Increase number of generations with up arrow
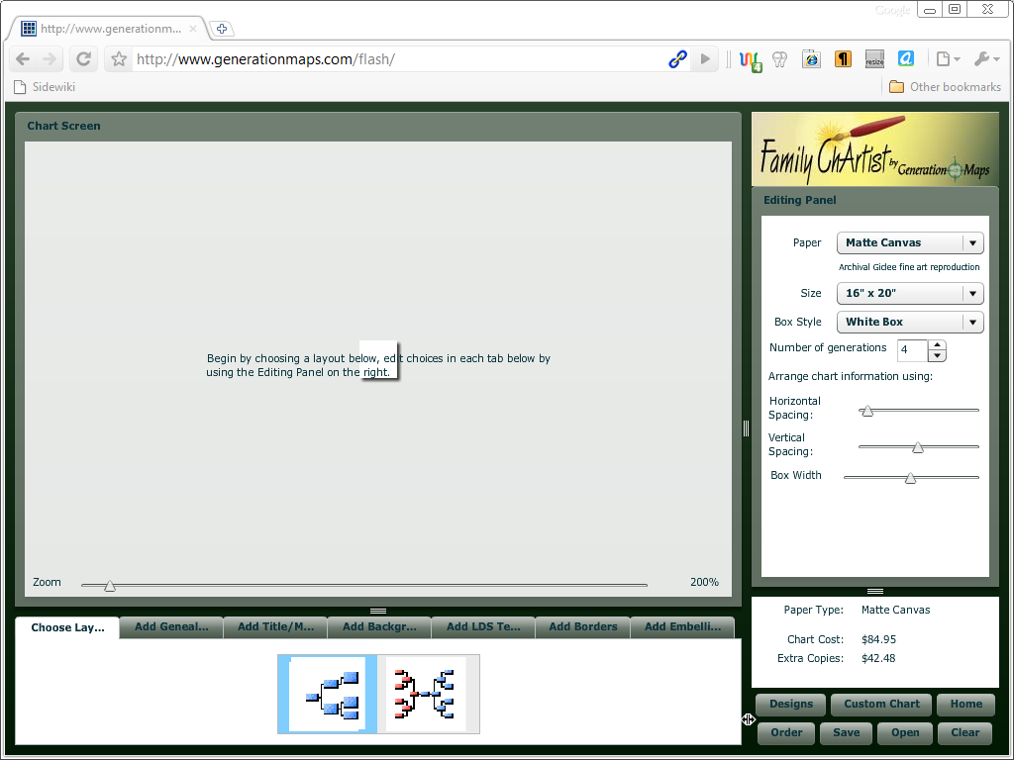Viewport: 1014px width, 760px height. [937, 345]
